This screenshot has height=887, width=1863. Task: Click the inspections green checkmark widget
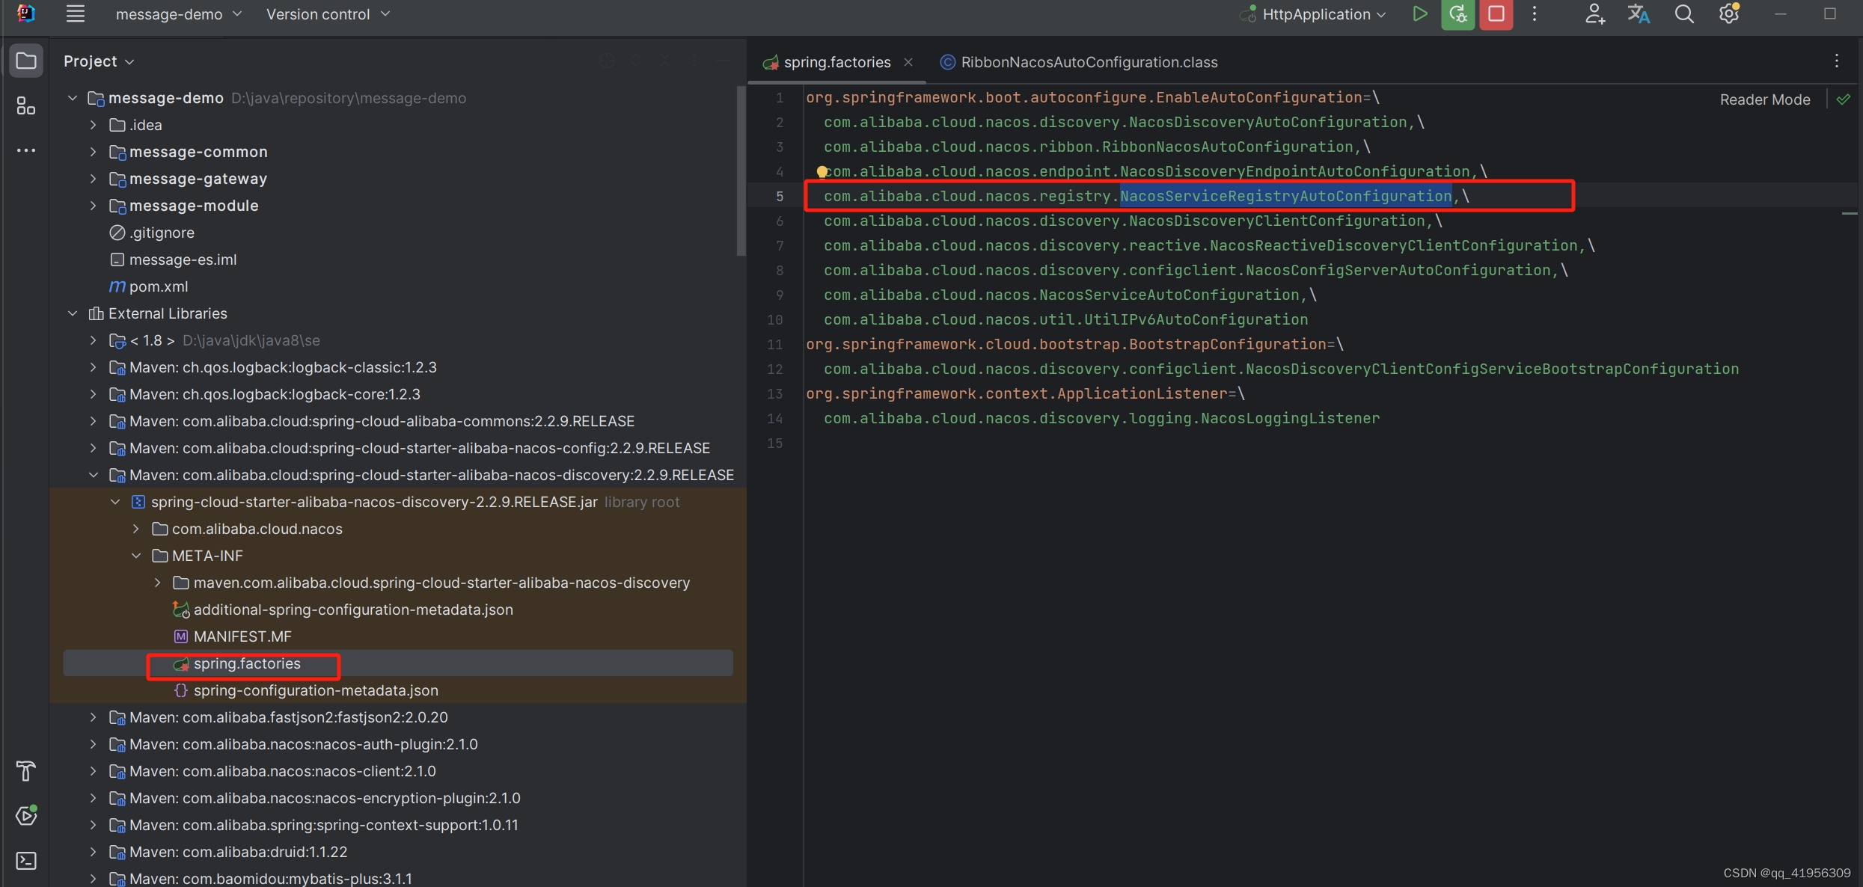1844,99
